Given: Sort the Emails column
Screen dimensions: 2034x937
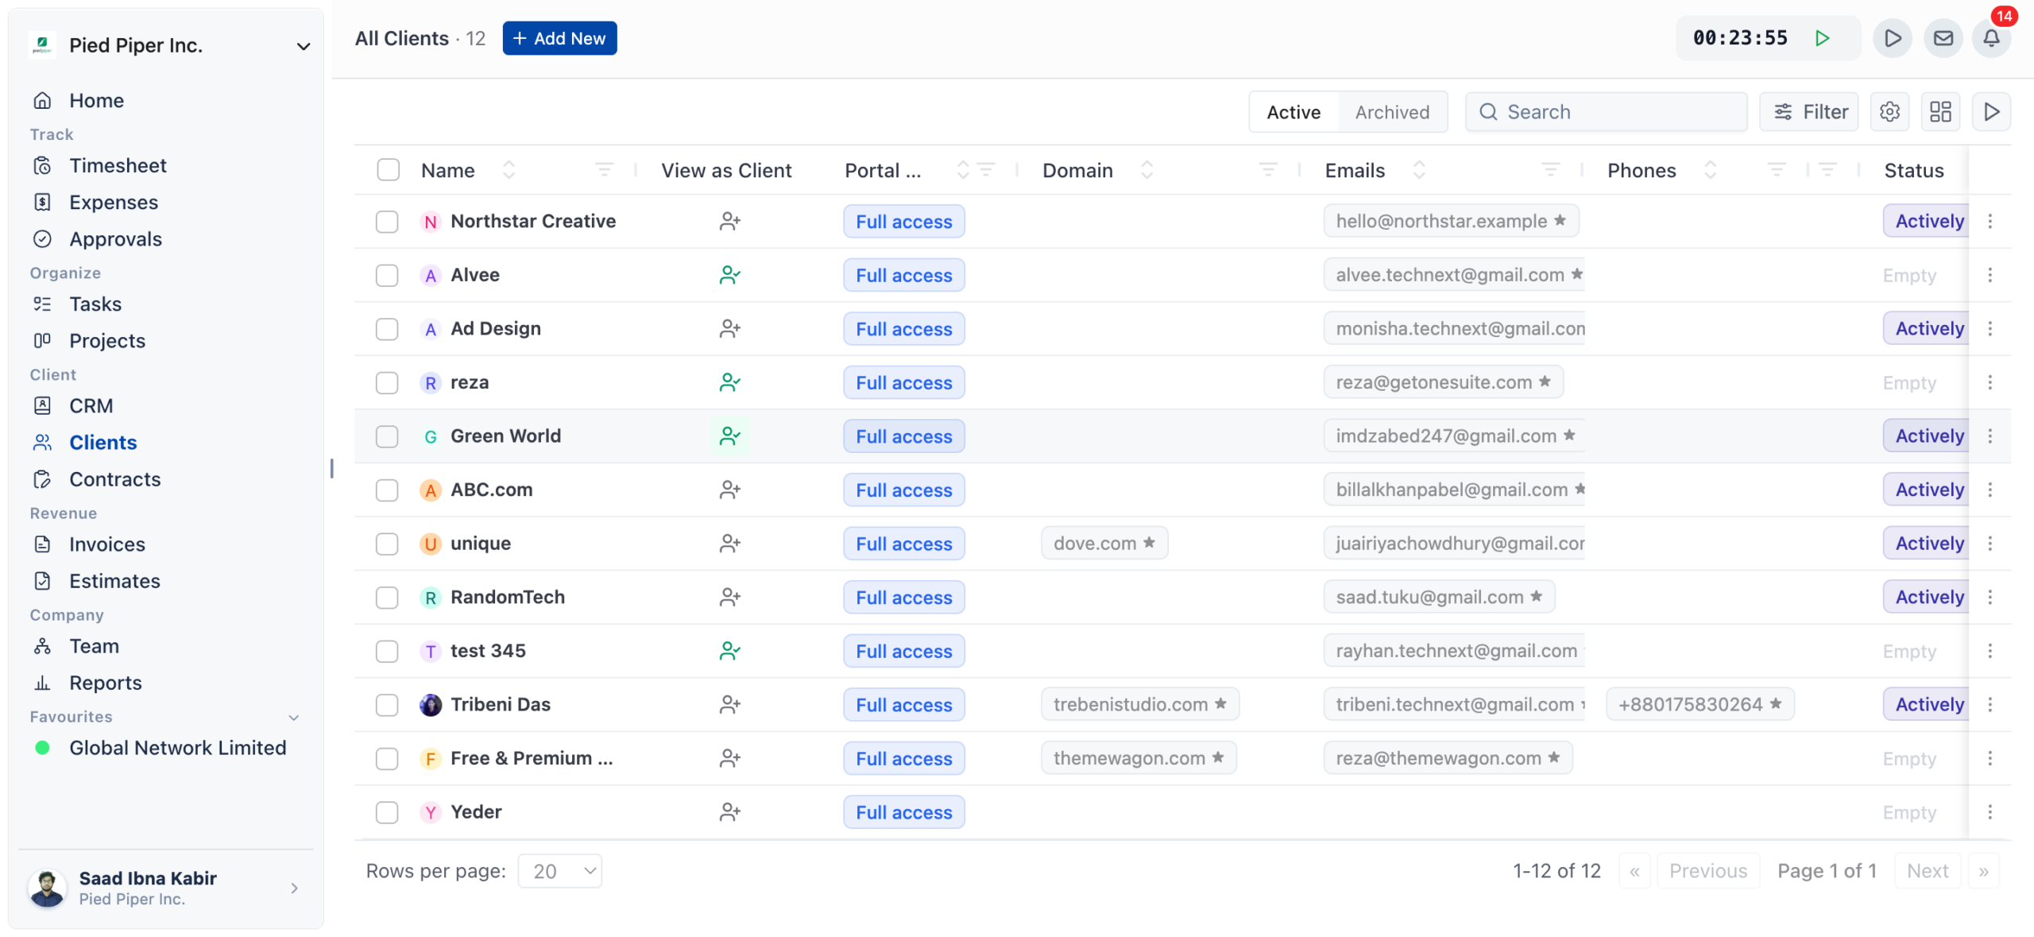Looking at the screenshot, I should click(1419, 170).
